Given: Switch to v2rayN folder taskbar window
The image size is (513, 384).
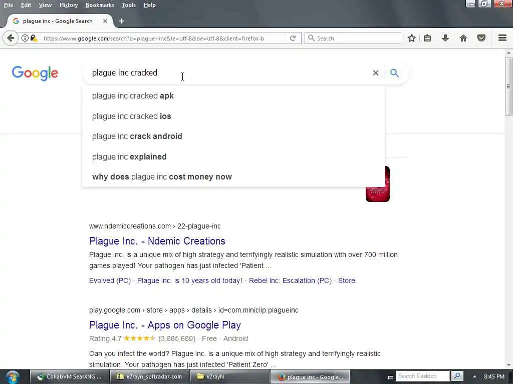Looking at the screenshot, I should point(229,376).
